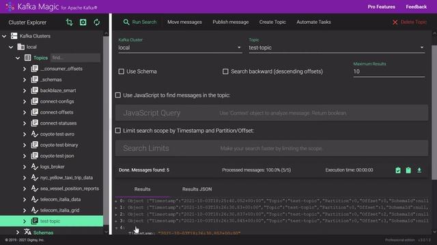Collapse the Kafka Clusters tree node
The height and width of the screenshot is (245, 437).
(4, 36)
